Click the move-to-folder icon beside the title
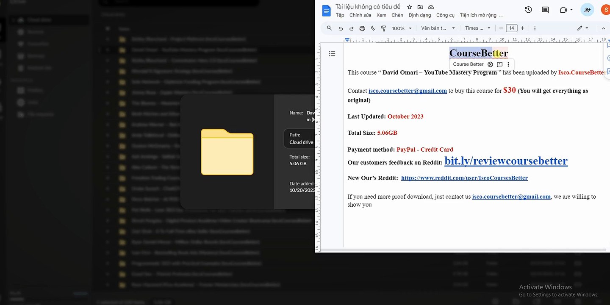The height and width of the screenshot is (305, 610). pyautogui.click(x=420, y=7)
